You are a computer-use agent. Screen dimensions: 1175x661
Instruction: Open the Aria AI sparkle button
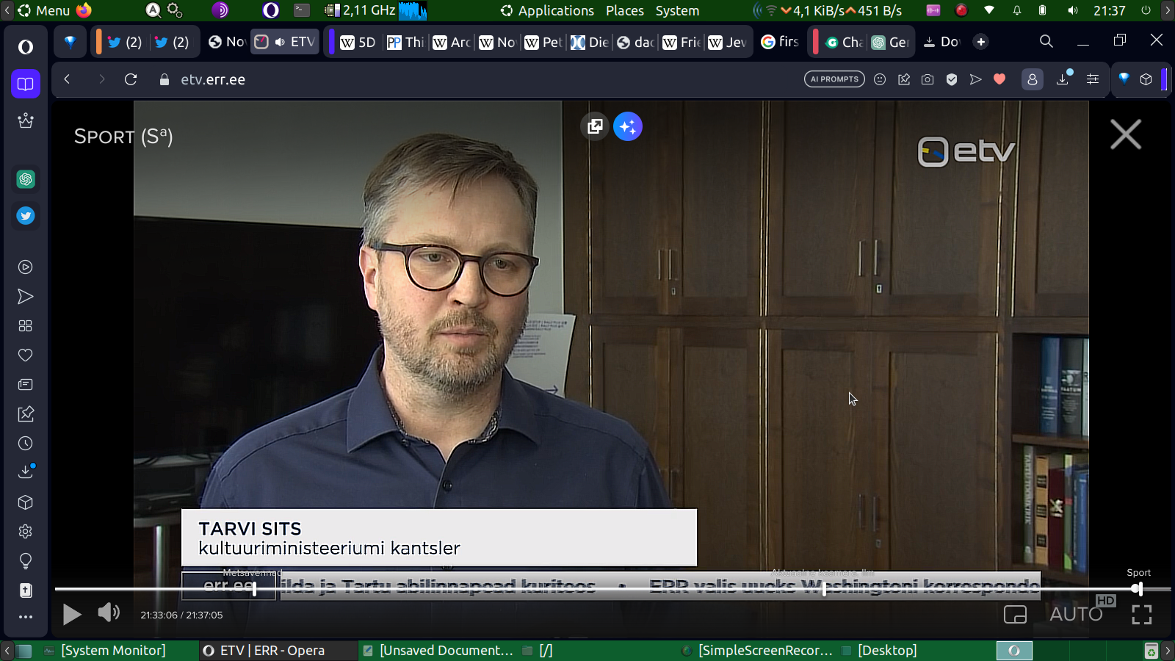[628, 127]
